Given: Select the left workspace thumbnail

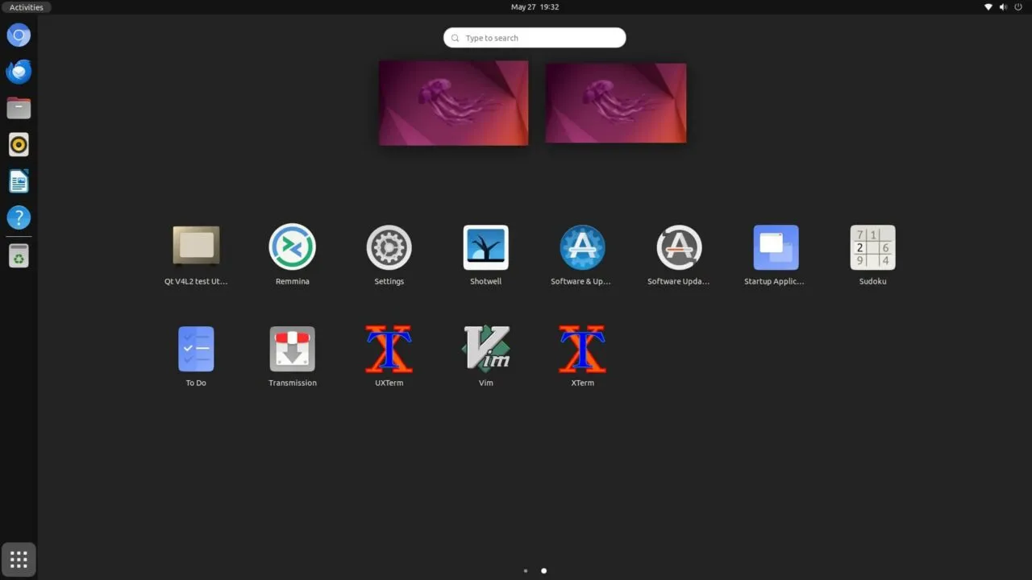Looking at the screenshot, I should pos(453,103).
